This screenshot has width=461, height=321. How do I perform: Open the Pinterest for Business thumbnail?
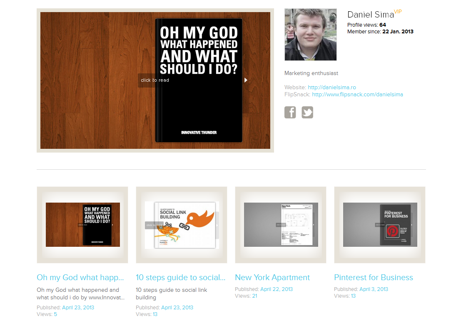coord(380,225)
